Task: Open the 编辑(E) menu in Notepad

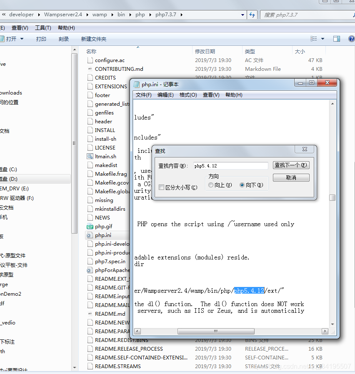Action: pyautogui.click(x=165, y=95)
